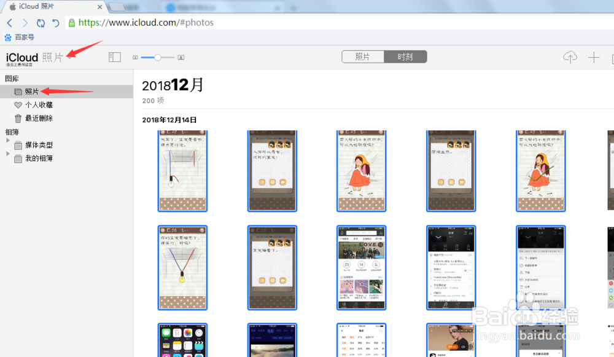Click the 200 项 item count

point(153,101)
